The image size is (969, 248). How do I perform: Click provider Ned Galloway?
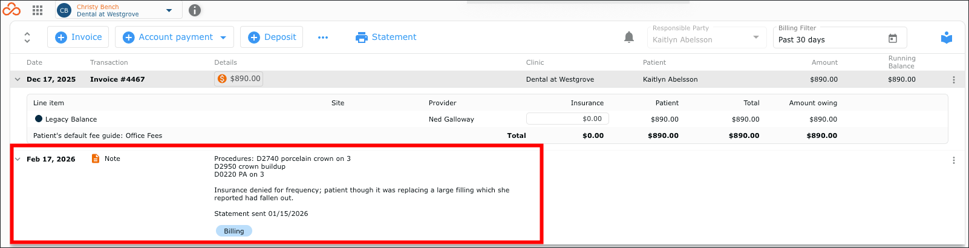pos(451,119)
